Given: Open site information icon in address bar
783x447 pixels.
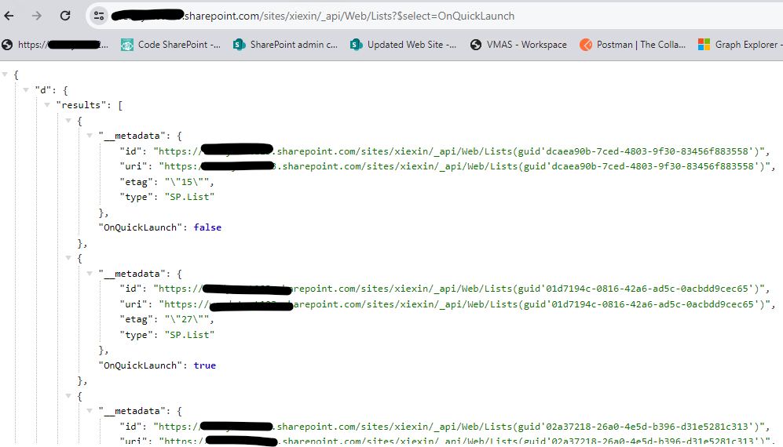Looking at the screenshot, I should click(x=99, y=16).
